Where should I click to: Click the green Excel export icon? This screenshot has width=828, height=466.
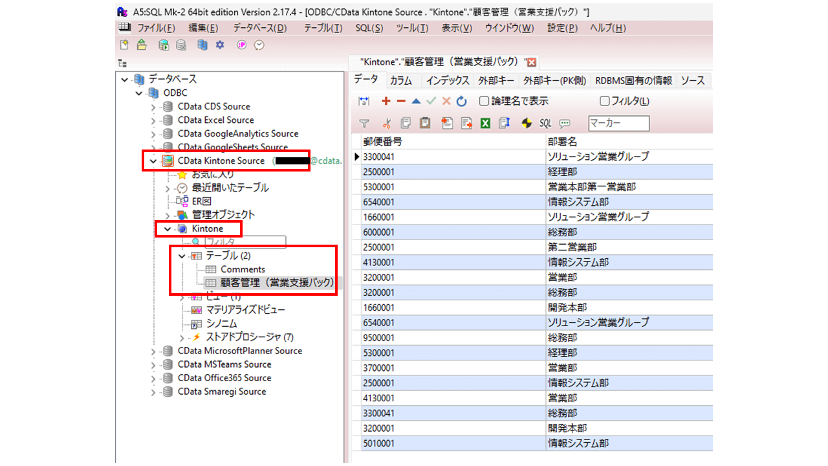click(485, 123)
